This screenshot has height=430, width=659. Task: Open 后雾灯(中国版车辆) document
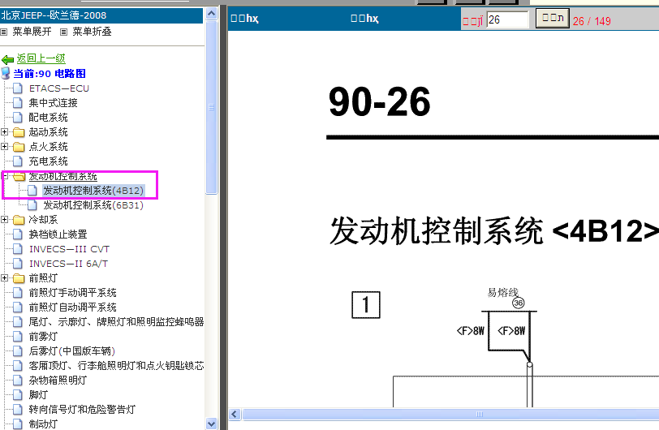[72, 351]
